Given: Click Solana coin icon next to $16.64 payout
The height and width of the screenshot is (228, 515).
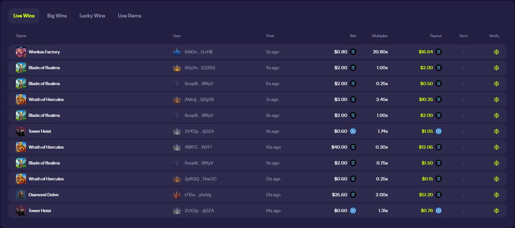Looking at the screenshot, I should pos(439,52).
